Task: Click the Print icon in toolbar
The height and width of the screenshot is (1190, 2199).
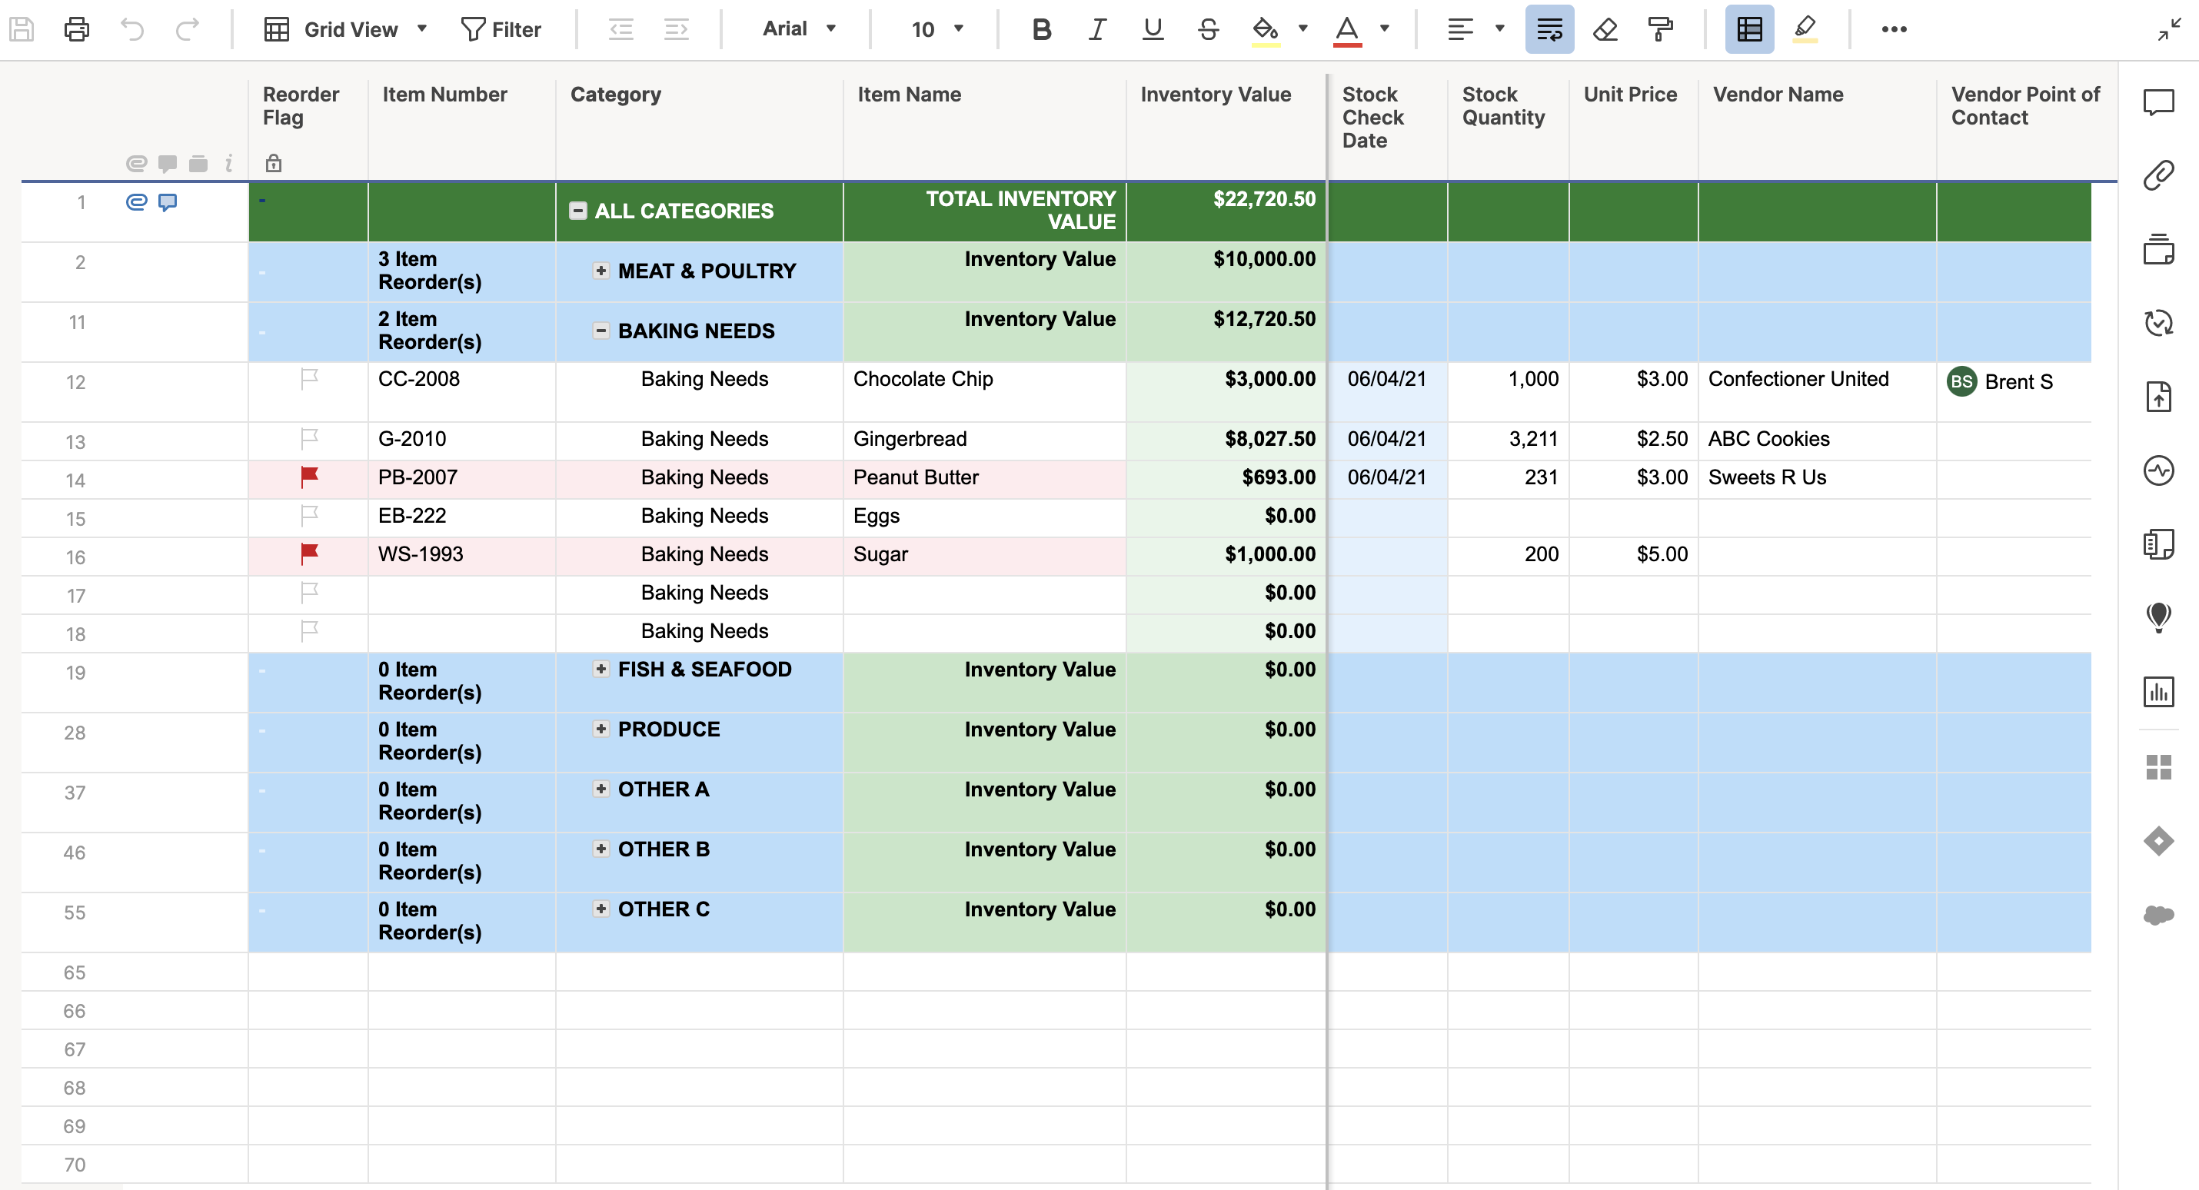Action: [x=77, y=29]
